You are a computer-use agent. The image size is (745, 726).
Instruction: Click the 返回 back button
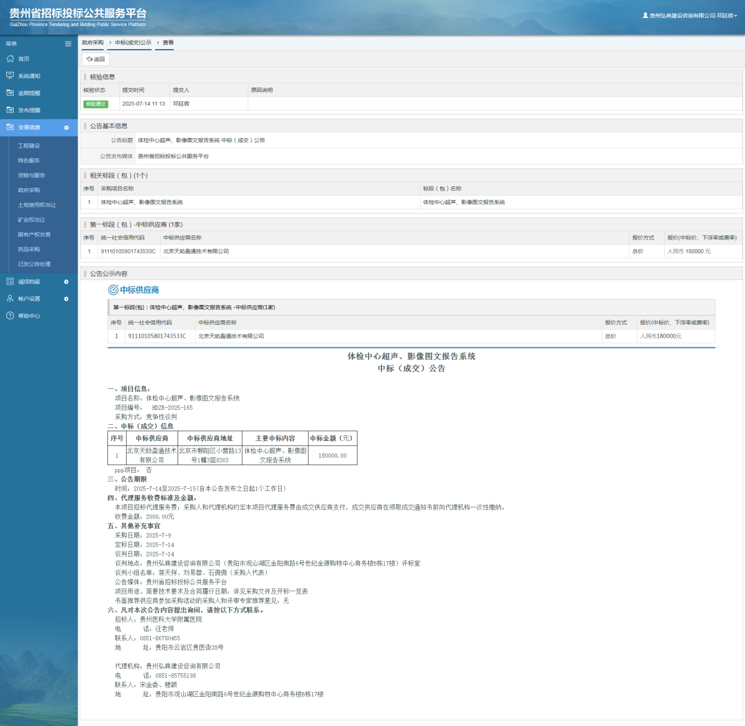coord(96,59)
